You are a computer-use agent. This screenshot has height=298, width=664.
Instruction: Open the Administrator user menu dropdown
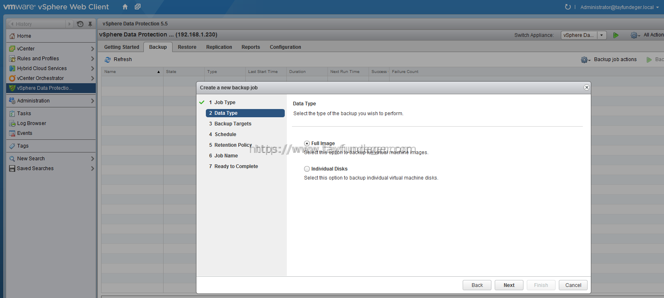click(620, 7)
